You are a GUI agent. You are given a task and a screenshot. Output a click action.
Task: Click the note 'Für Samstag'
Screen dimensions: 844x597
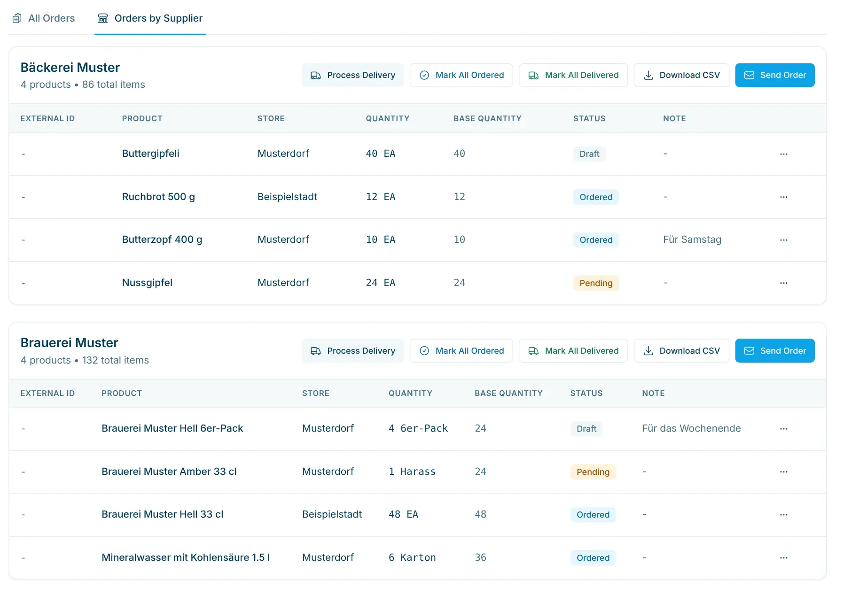point(692,240)
